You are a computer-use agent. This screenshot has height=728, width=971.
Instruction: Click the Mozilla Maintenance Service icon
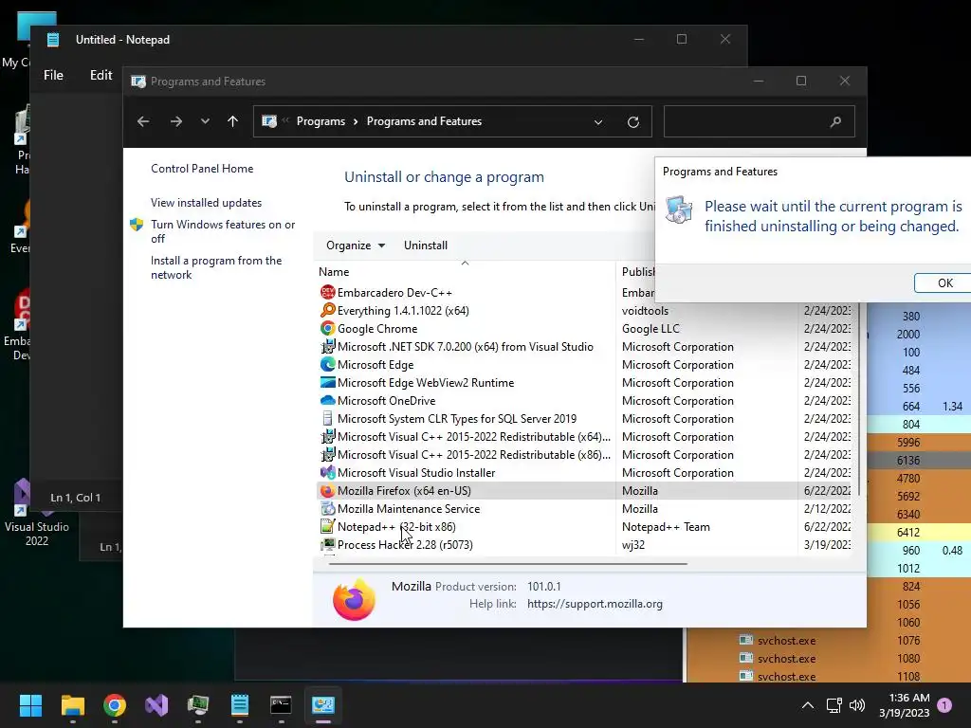(x=327, y=508)
